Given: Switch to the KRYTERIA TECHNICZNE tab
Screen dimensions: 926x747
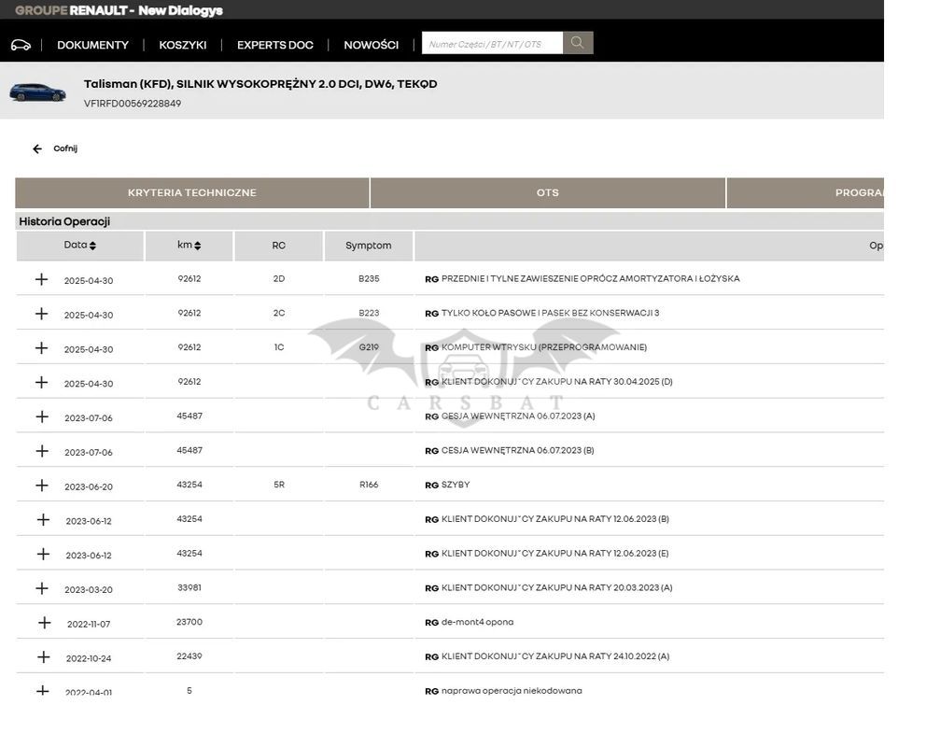Looking at the screenshot, I should coord(192,192).
